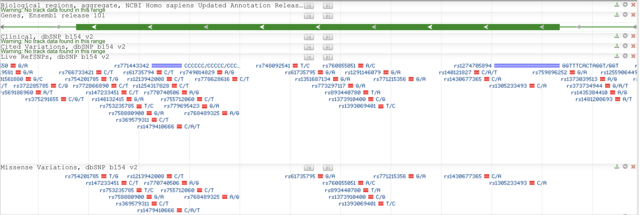Click rs1274705894 blue variant bar

527,66
